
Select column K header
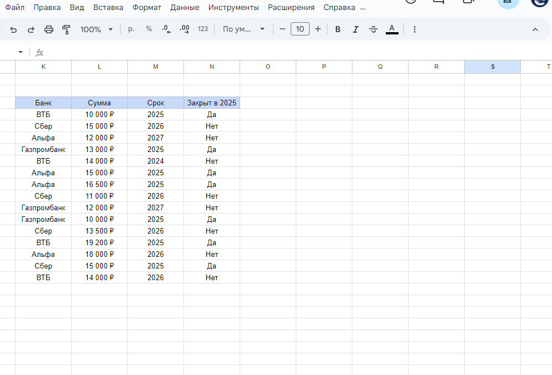[43, 67]
